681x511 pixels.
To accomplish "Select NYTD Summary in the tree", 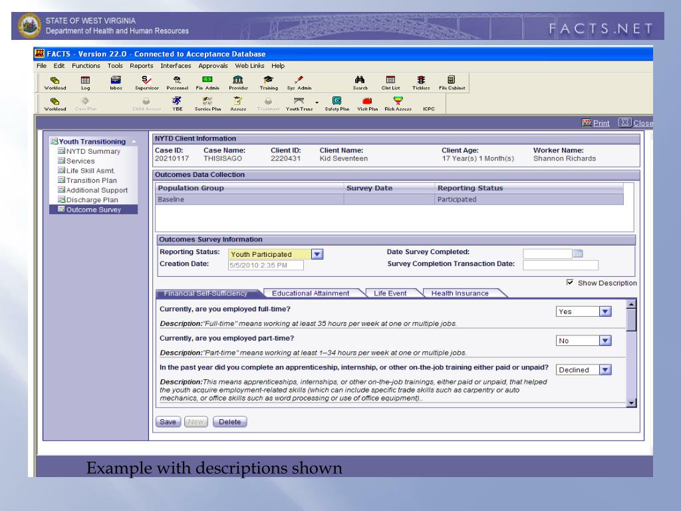I will 90,151.
